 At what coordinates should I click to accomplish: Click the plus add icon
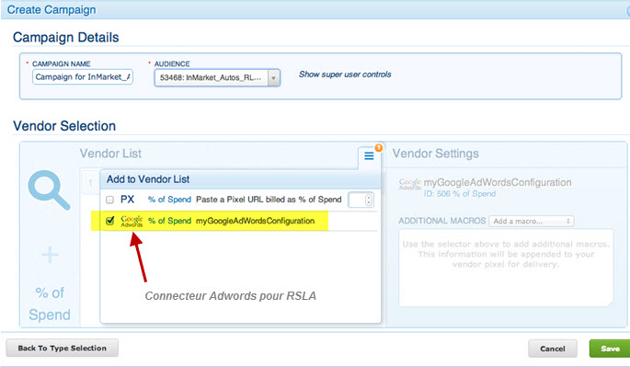pyautogui.click(x=51, y=255)
